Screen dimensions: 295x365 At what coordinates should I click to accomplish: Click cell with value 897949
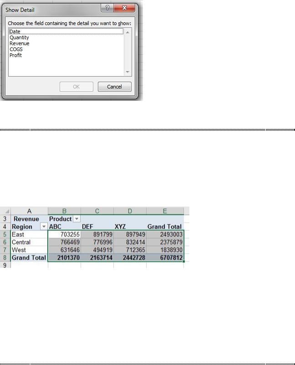click(x=130, y=234)
